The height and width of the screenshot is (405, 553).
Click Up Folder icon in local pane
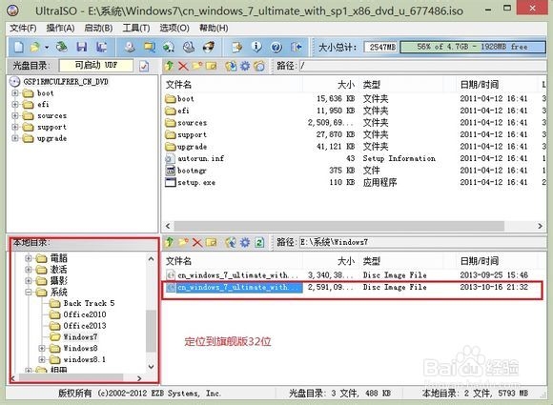pyautogui.click(x=170, y=242)
